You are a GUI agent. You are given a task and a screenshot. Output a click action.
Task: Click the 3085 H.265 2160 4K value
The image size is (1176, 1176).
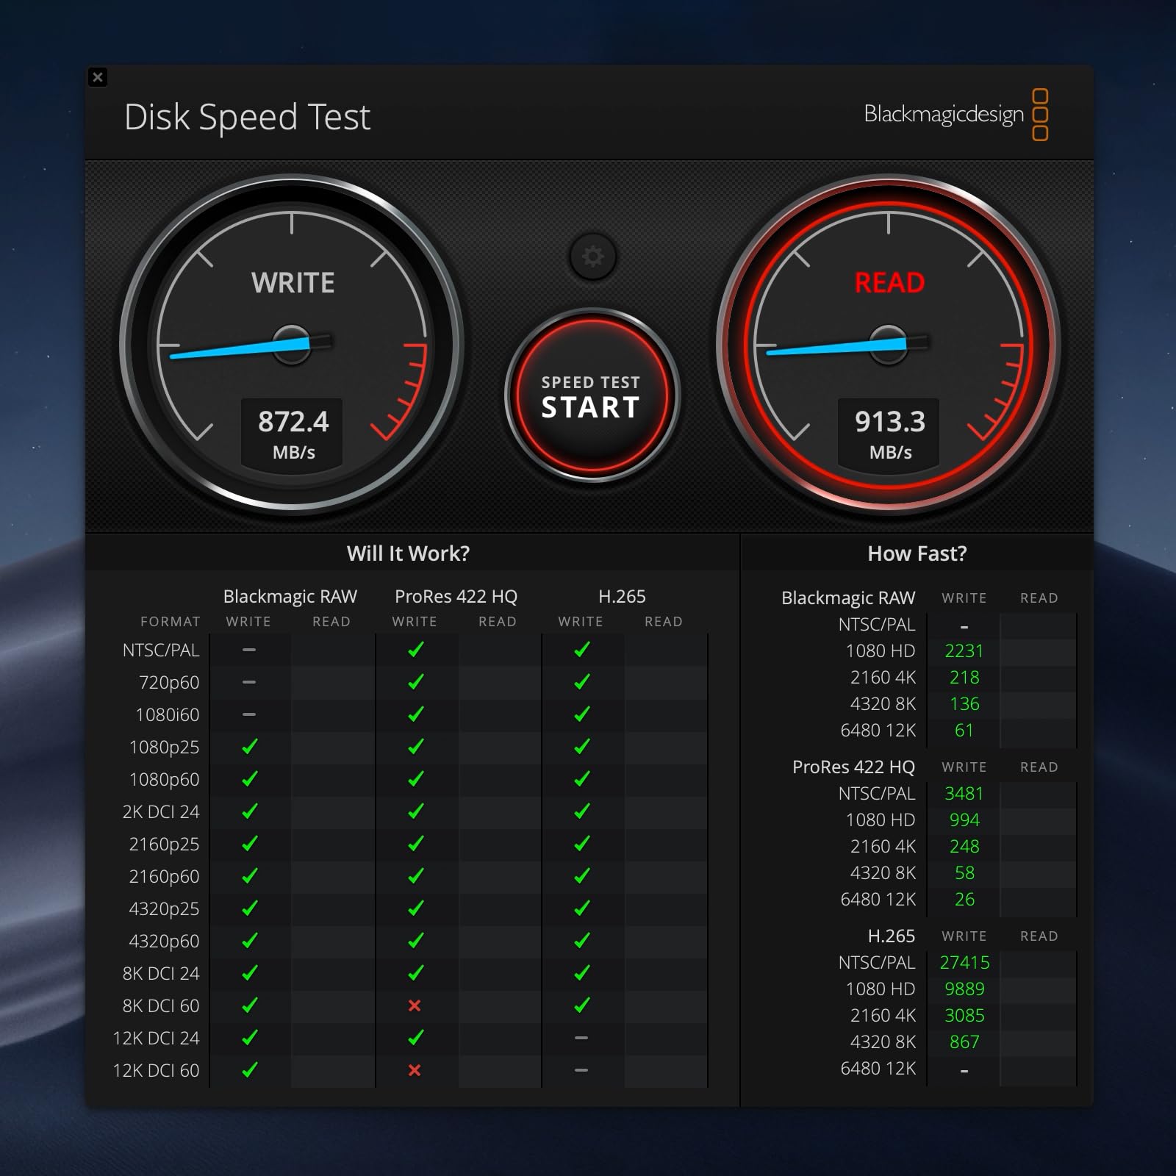coord(964,1016)
